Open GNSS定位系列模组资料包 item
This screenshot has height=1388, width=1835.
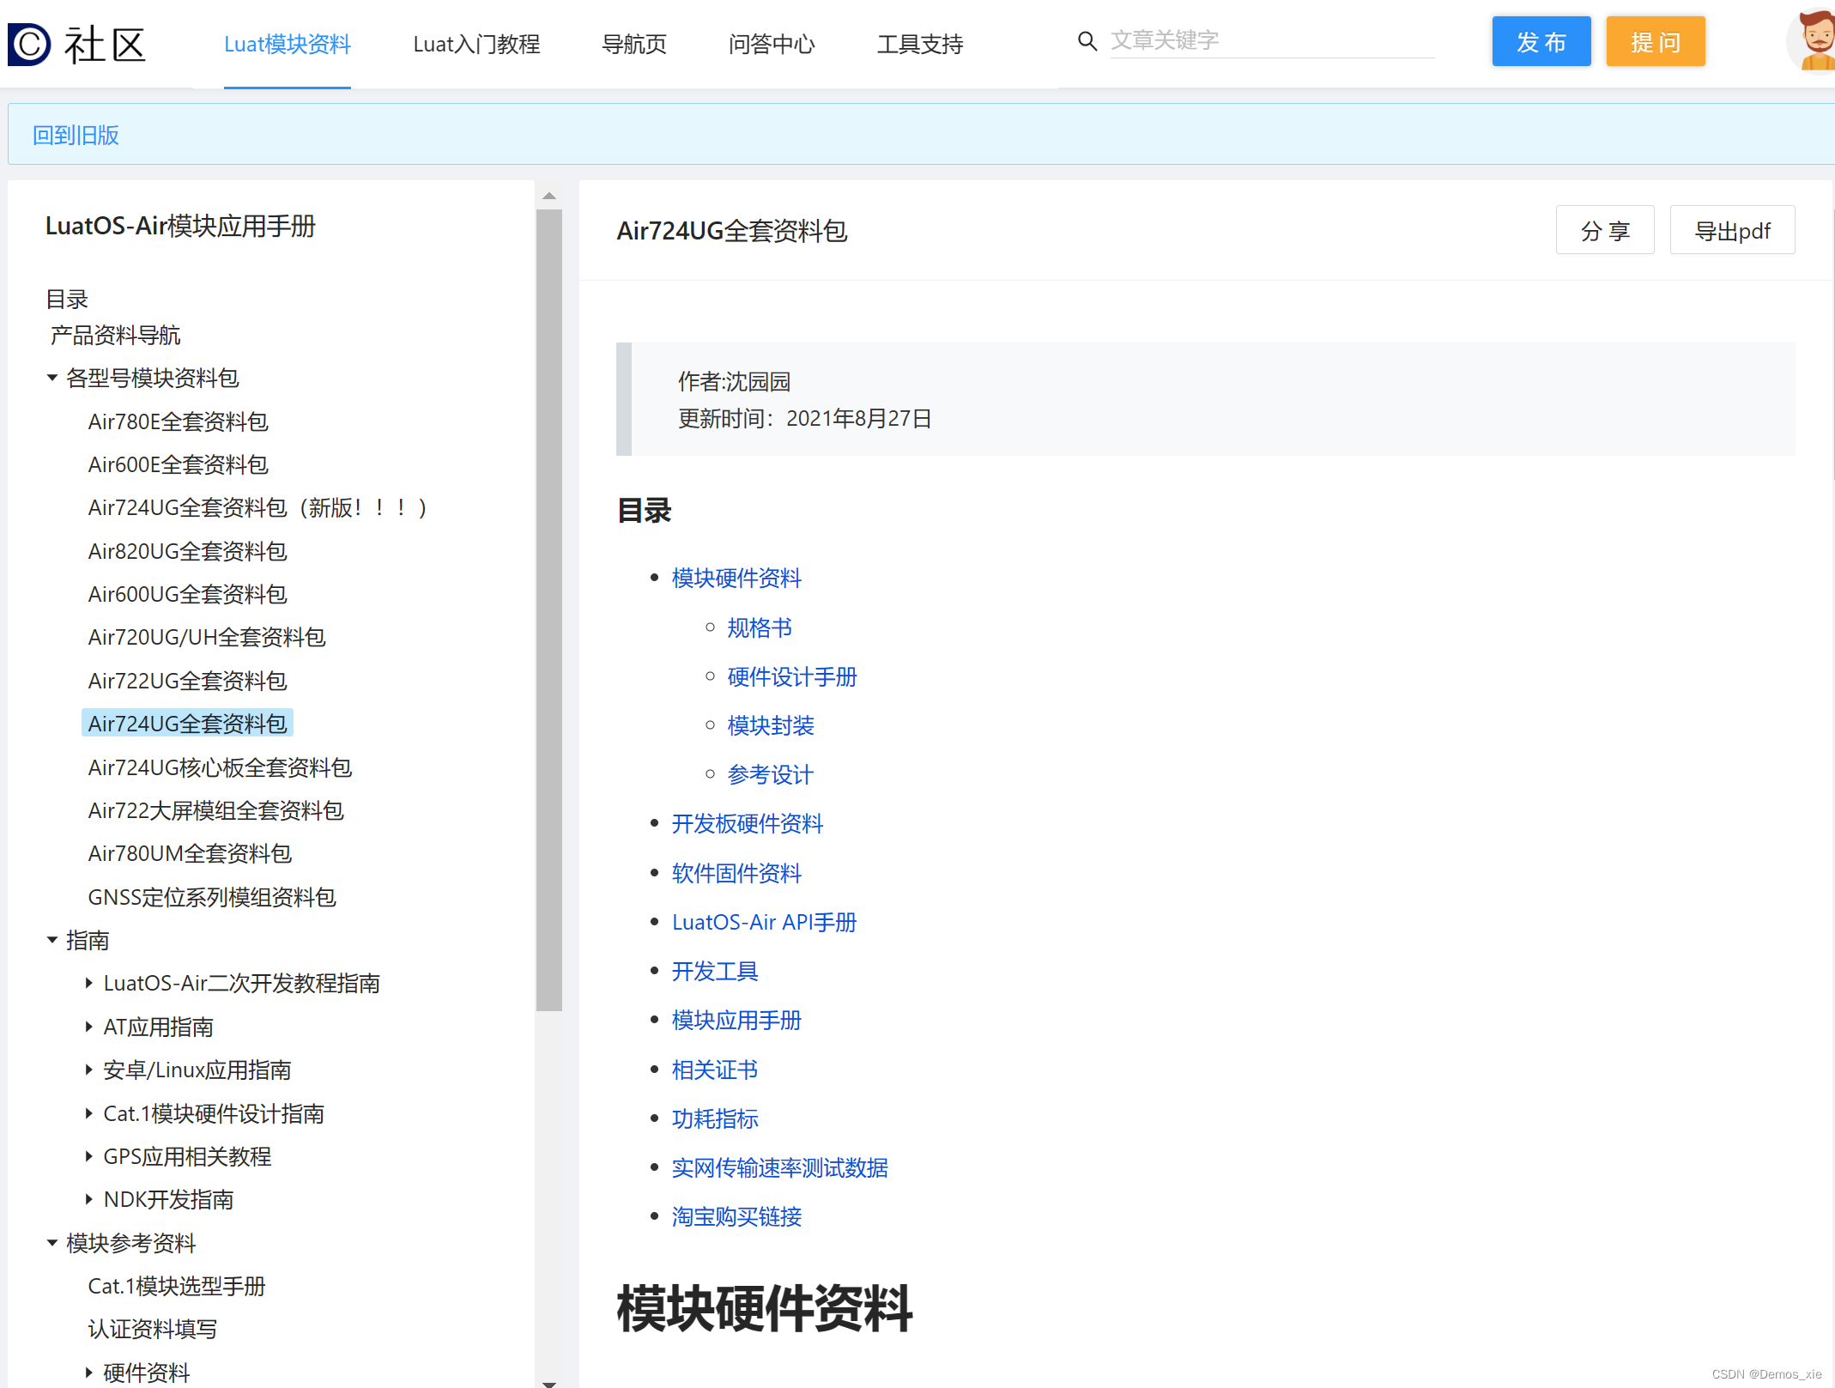(211, 897)
